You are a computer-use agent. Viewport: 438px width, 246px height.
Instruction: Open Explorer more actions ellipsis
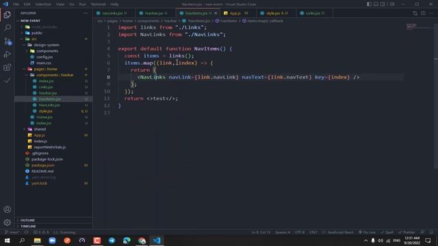[x=85, y=13]
